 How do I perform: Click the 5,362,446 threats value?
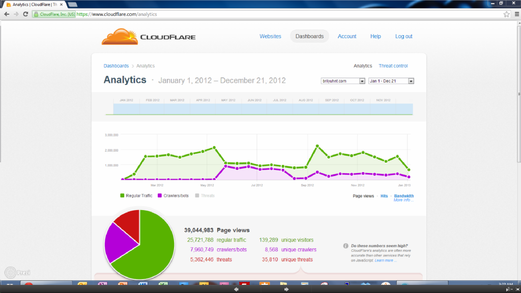201,259
